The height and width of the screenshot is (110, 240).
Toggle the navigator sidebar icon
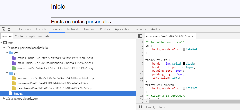coord(140,36)
